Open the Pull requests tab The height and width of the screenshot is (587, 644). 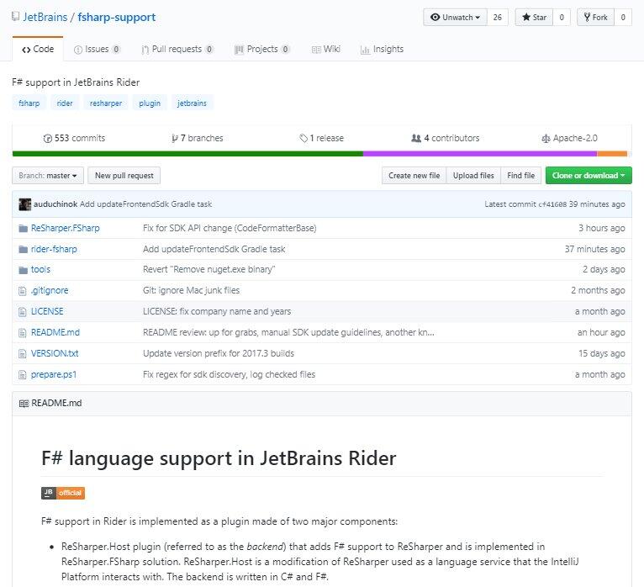(x=177, y=50)
